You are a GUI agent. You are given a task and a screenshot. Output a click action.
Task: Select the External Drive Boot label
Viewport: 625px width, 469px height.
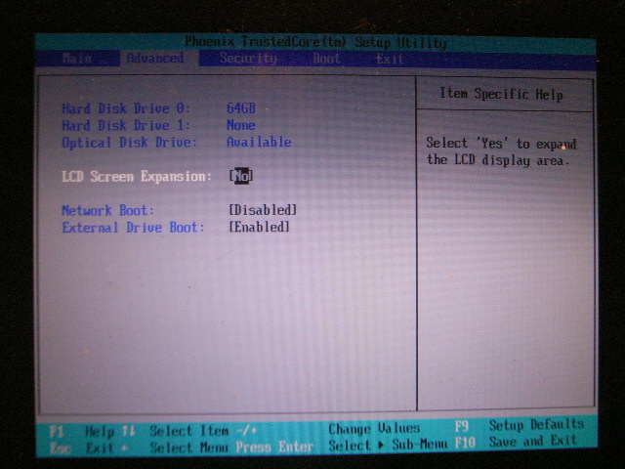[x=133, y=228]
